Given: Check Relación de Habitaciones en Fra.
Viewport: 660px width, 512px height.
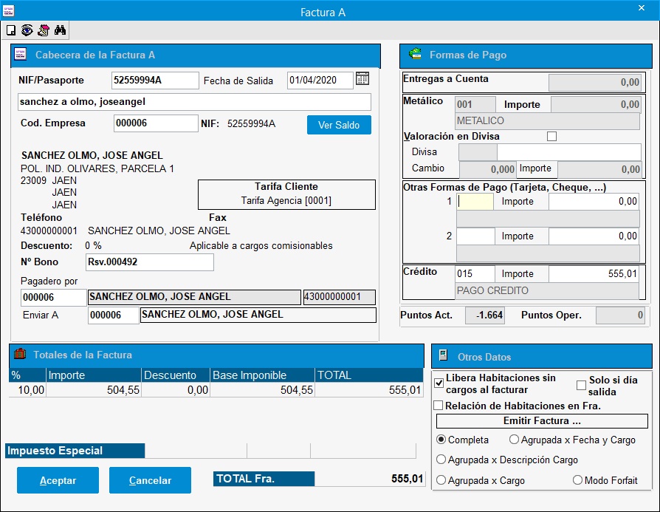Looking at the screenshot, I should [x=439, y=406].
